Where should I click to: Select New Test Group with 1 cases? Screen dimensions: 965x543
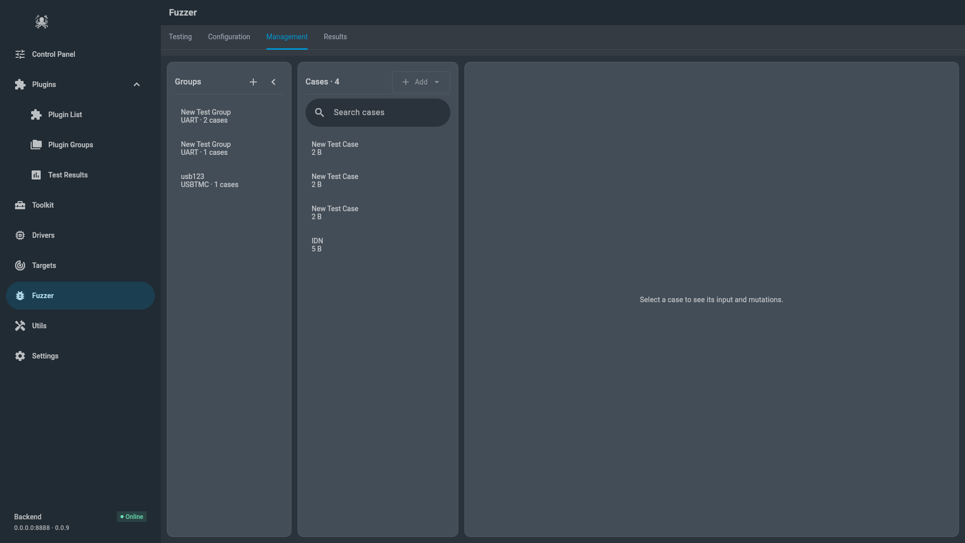click(229, 148)
